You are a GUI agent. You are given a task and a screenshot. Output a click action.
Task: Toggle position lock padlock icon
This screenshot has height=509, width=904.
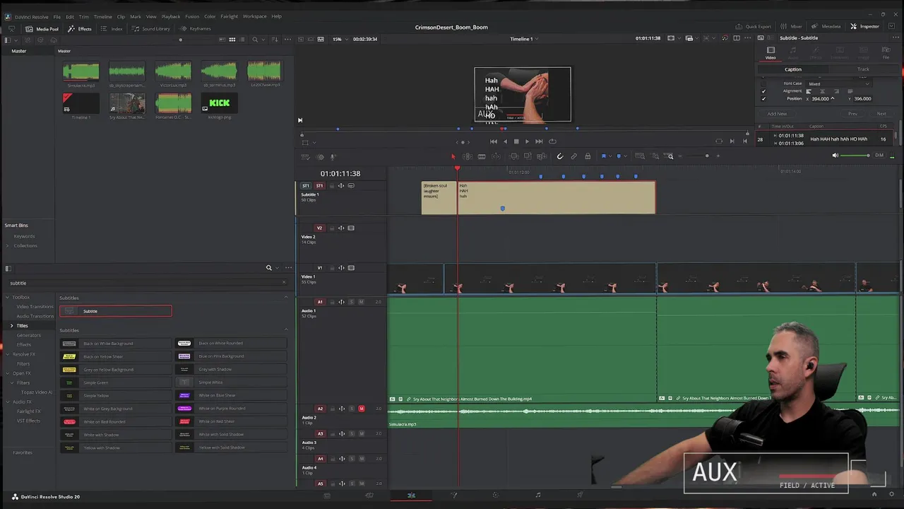click(588, 156)
